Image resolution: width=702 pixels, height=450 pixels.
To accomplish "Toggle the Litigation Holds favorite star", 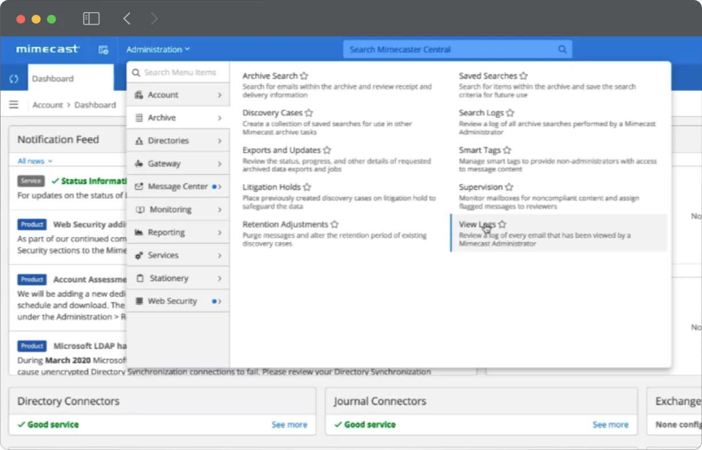I will tap(307, 187).
